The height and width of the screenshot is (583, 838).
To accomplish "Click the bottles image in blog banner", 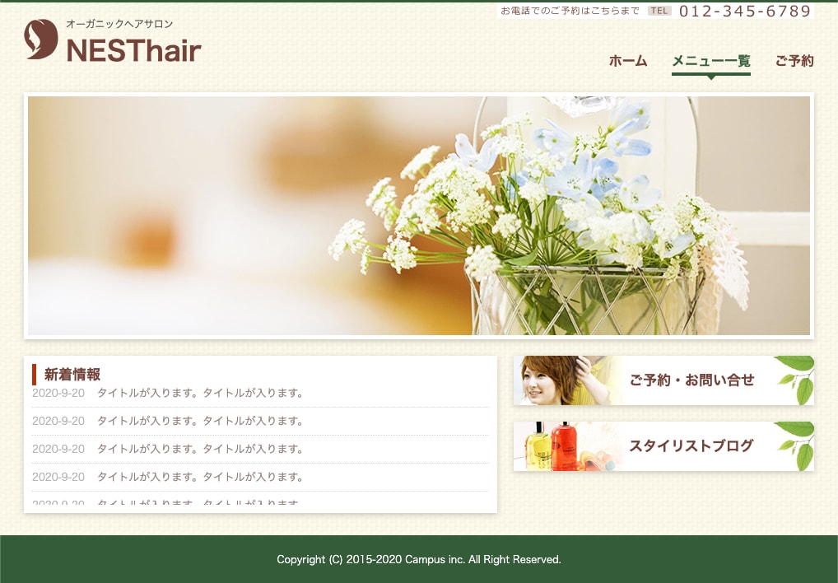I will pyautogui.click(x=566, y=446).
